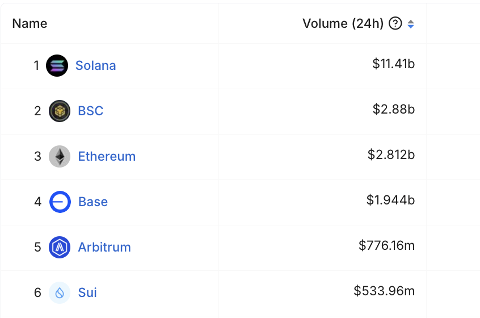Sort by the Volume (24h) header text

point(343,23)
